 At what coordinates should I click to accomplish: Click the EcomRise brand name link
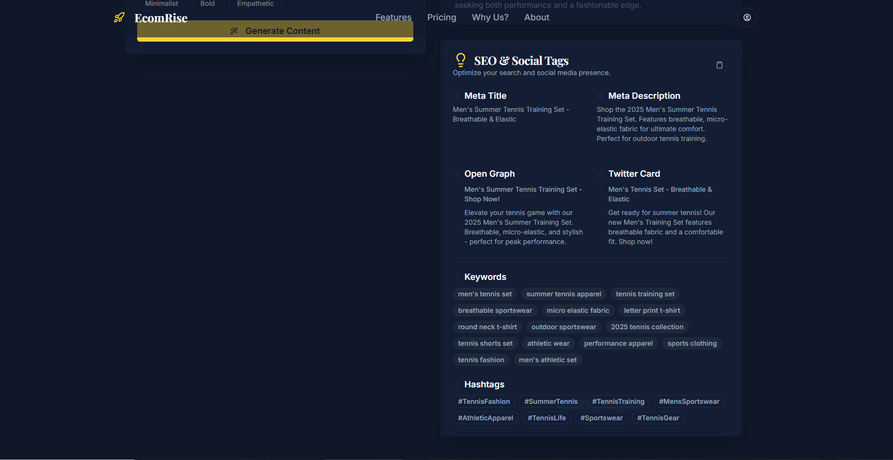(161, 18)
